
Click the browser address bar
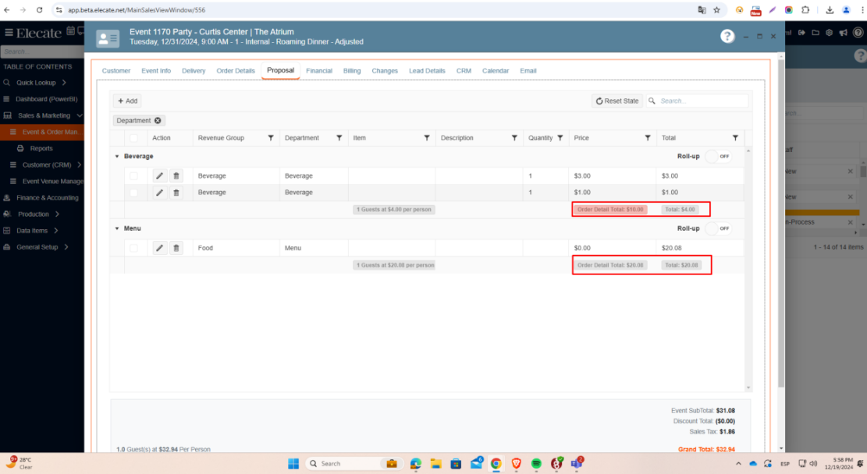[376, 10]
